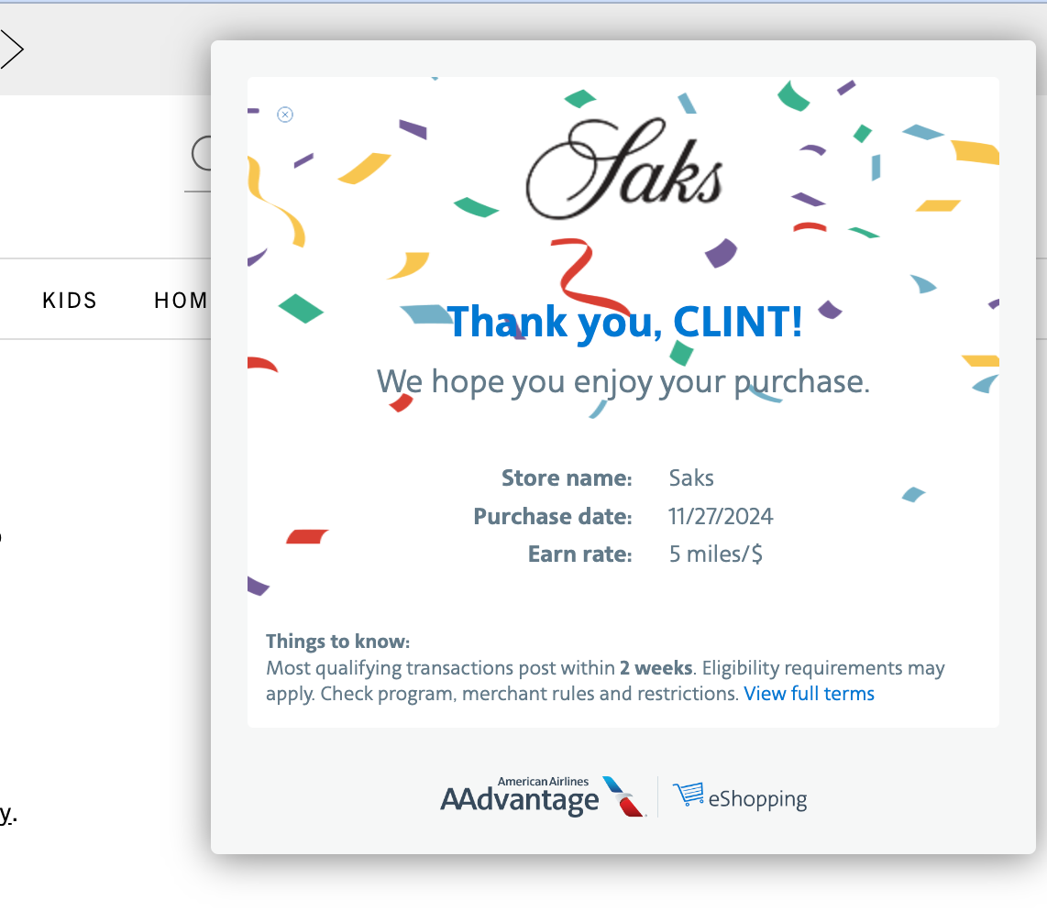Click the eShopping cart logo
Screen dimensions: 1047x911
(x=739, y=796)
